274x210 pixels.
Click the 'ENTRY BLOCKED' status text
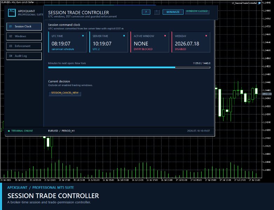coord(143,49)
